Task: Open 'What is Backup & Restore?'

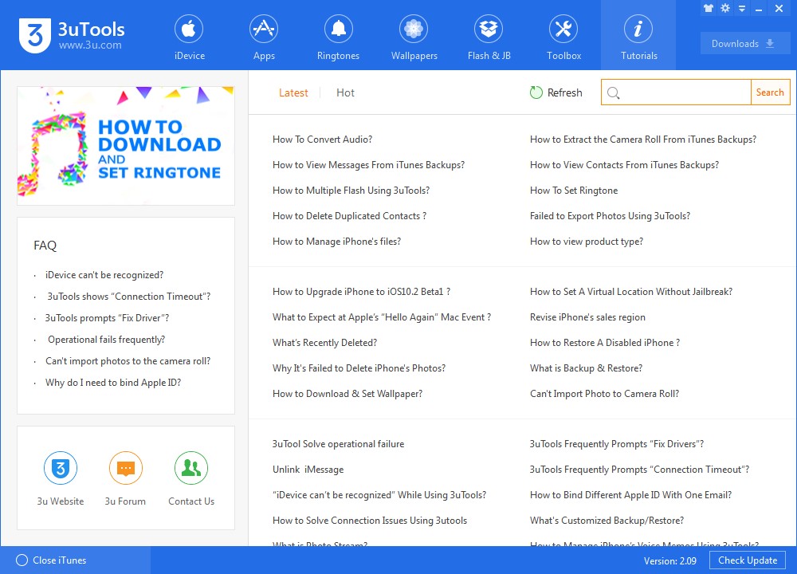Action: click(x=586, y=368)
